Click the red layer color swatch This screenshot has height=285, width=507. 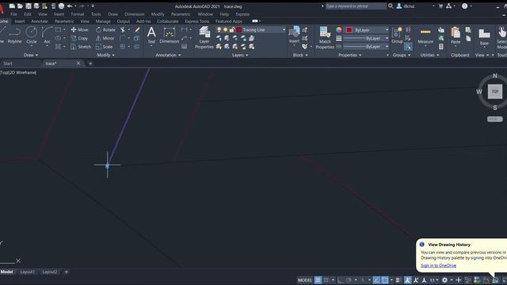tap(239, 30)
